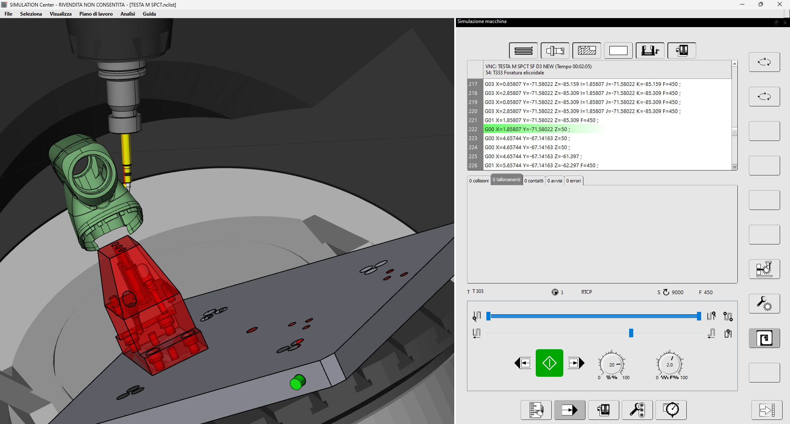Click right handle of range slider
The width and height of the screenshot is (790, 424).
click(699, 316)
